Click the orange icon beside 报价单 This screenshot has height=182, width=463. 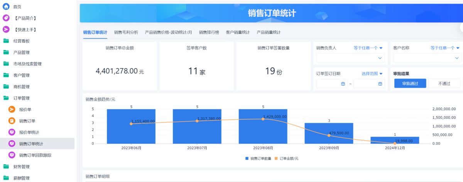pyautogui.click(x=12, y=110)
